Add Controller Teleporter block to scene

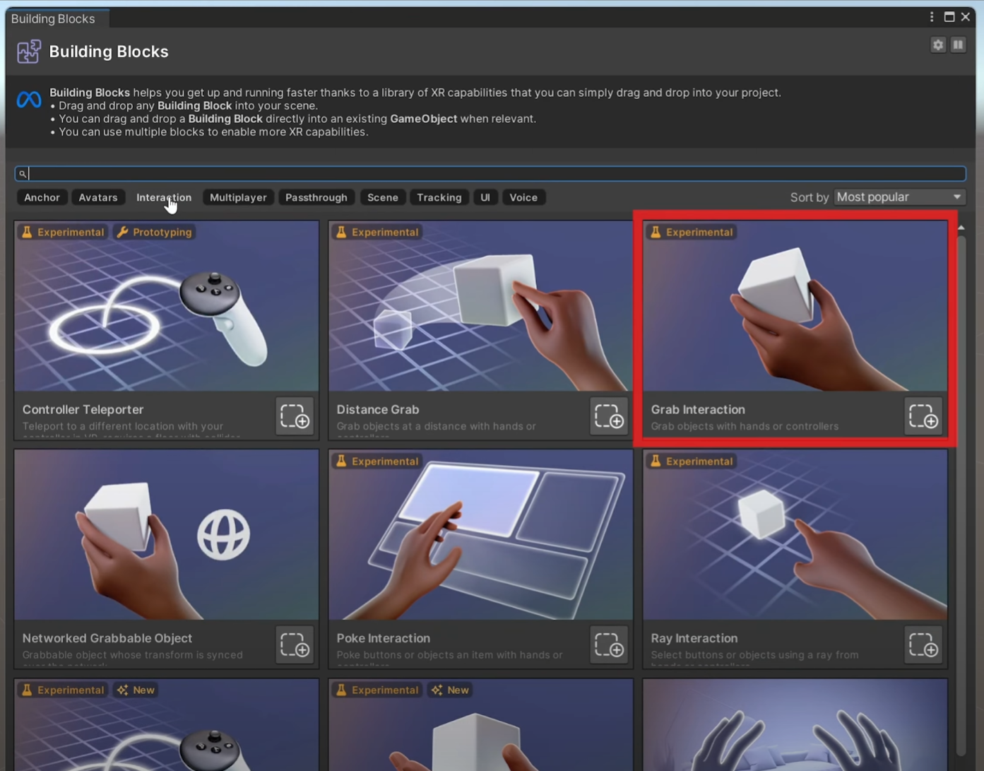click(x=295, y=416)
